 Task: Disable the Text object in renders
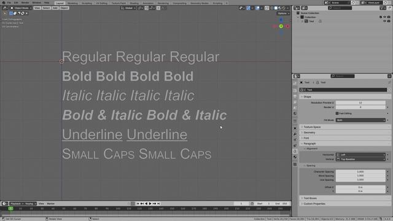pos(389,21)
